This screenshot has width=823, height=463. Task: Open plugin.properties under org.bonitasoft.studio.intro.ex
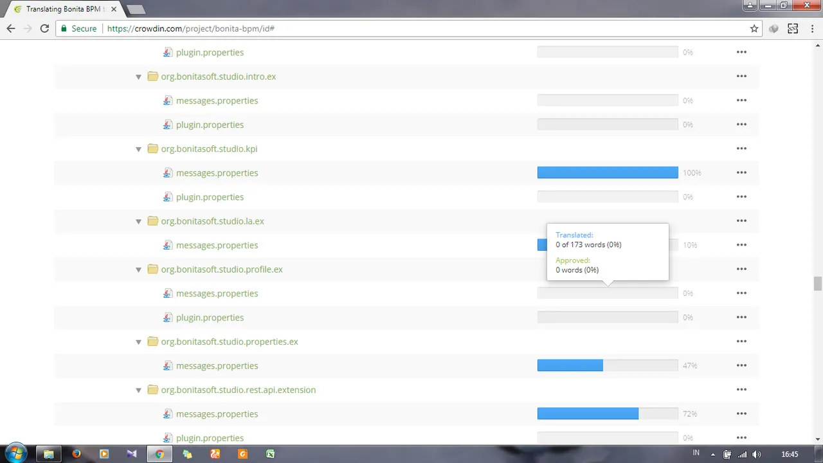(210, 124)
